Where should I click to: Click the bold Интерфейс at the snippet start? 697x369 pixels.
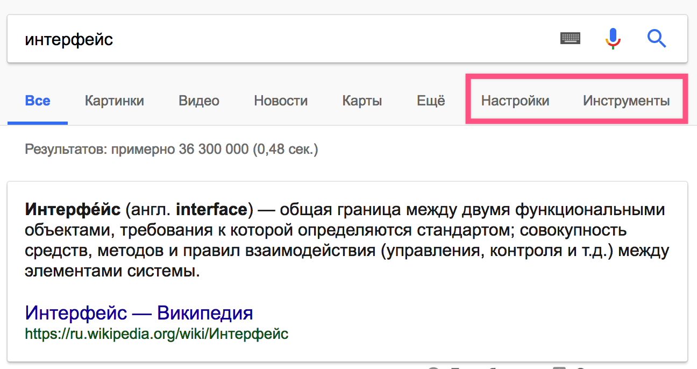point(73,209)
